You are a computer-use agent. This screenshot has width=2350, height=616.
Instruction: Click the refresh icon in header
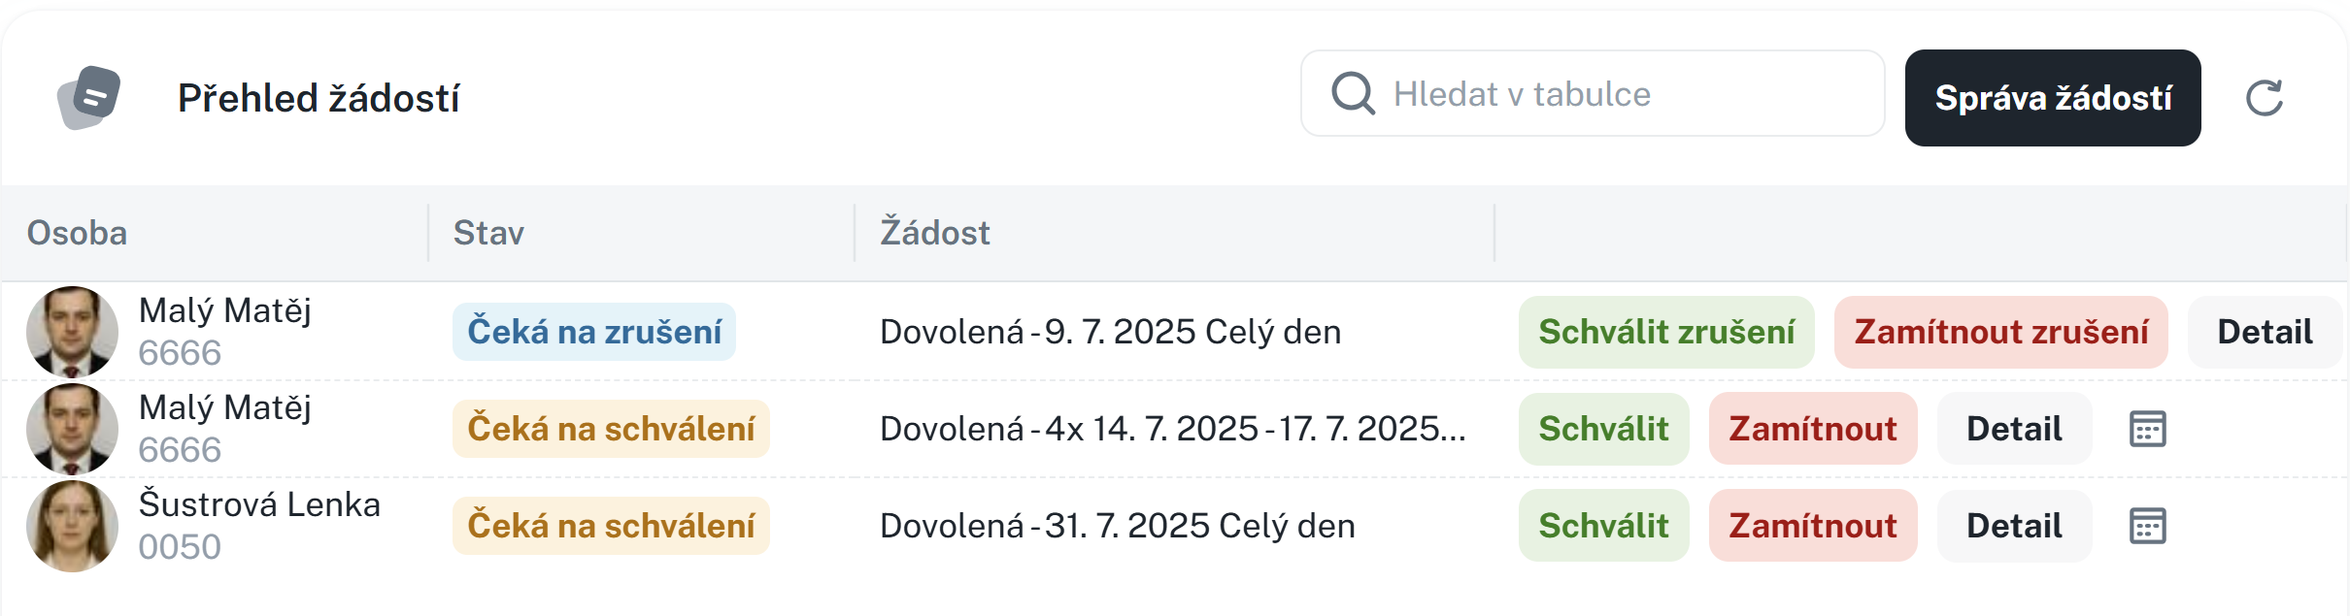tap(2264, 98)
